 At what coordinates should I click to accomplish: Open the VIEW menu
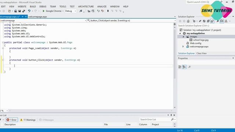11,7
